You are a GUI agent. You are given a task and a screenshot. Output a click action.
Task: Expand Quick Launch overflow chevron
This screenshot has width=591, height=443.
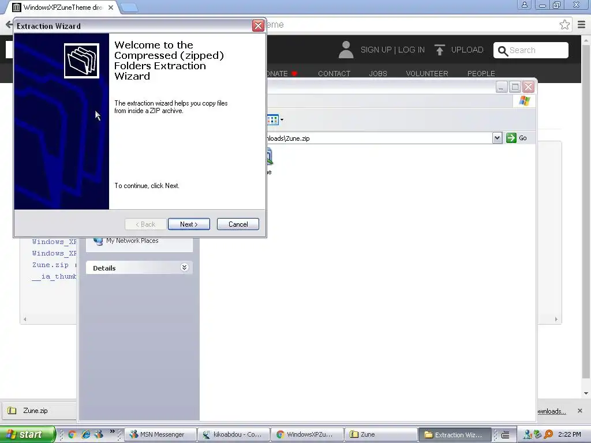click(x=112, y=431)
